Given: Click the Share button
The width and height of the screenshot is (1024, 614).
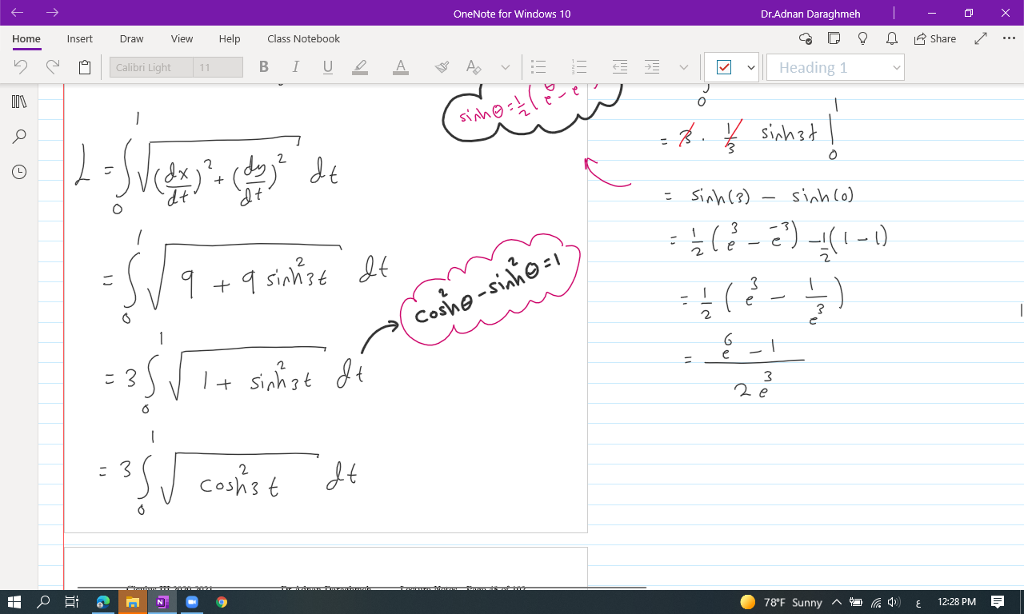Looking at the screenshot, I should (x=934, y=38).
